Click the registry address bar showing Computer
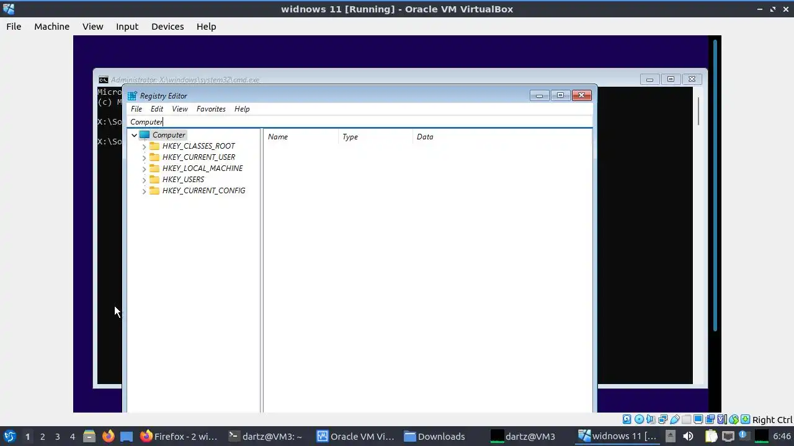The image size is (794, 446). (x=360, y=122)
